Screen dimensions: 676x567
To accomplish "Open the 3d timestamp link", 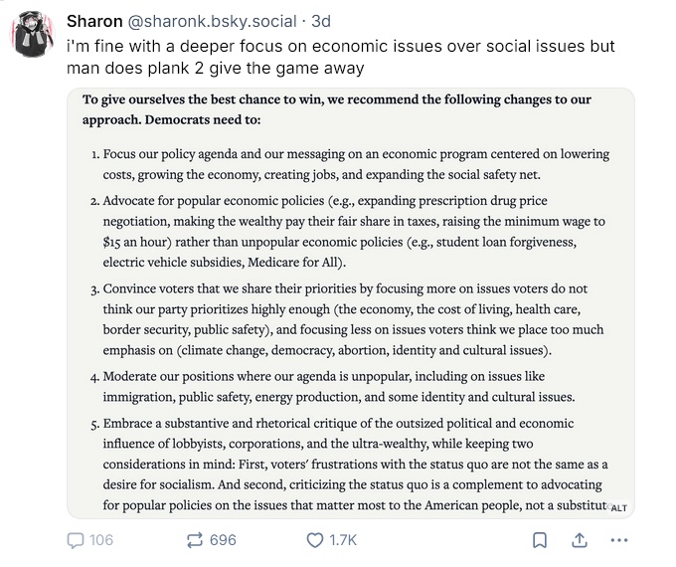I will pyautogui.click(x=322, y=20).
